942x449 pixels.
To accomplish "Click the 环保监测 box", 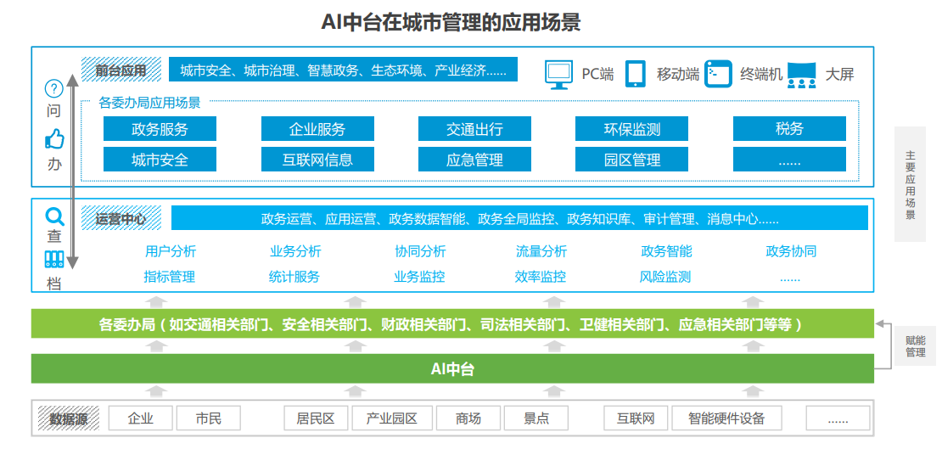I will pyautogui.click(x=631, y=129).
